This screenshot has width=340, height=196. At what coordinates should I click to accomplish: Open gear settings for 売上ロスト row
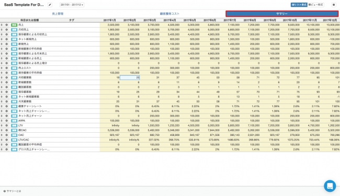[x=6, y=68]
